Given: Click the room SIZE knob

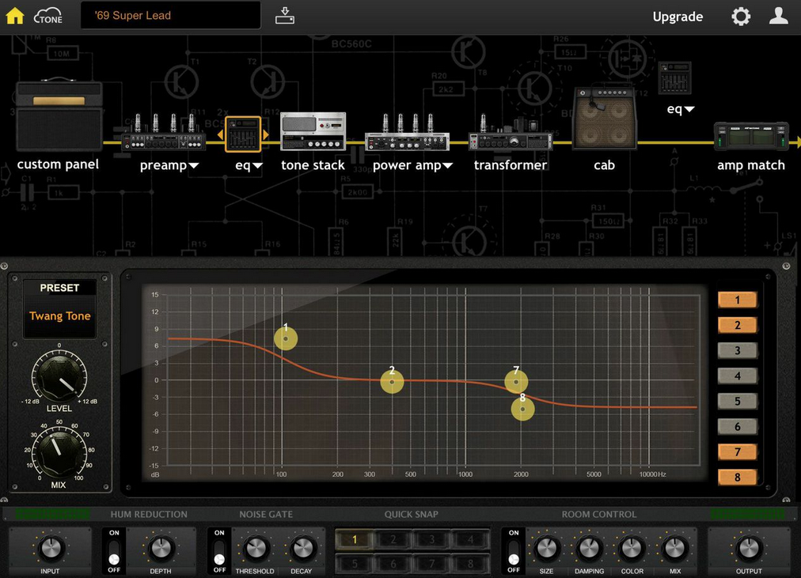Looking at the screenshot, I should point(546,548).
